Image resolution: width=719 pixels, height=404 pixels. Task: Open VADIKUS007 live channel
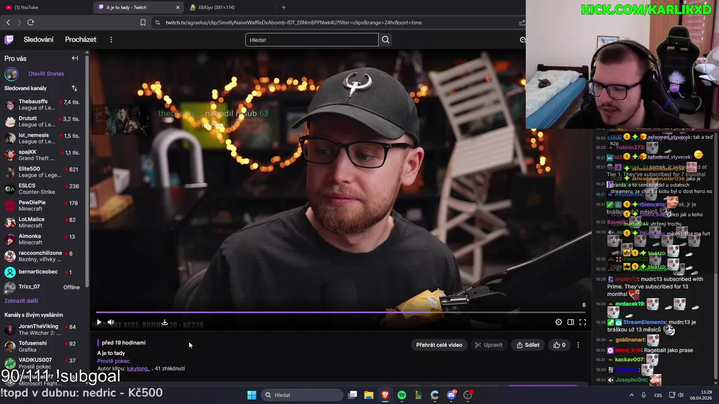[42, 363]
